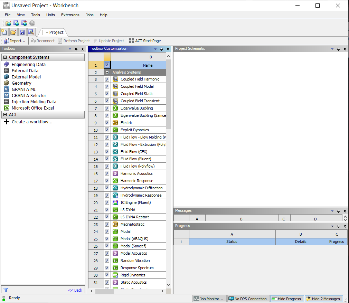Click the Hide Progress button

286,299
